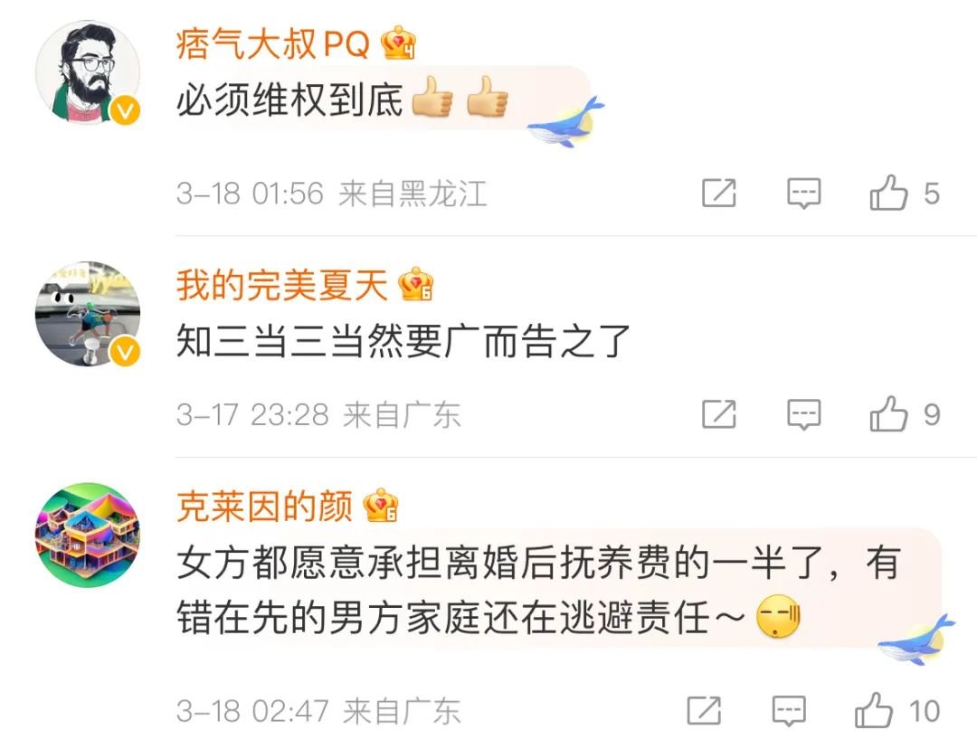
Task: Open 克莱因的颜 colorful avatar
Action: [87, 535]
